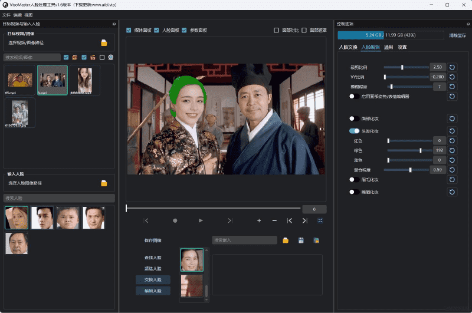Image resolution: width=472 pixels, height=313 pixels.
Task: Reset the 蓝色 value
Action: pyautogui.click(x=452, y=160)
